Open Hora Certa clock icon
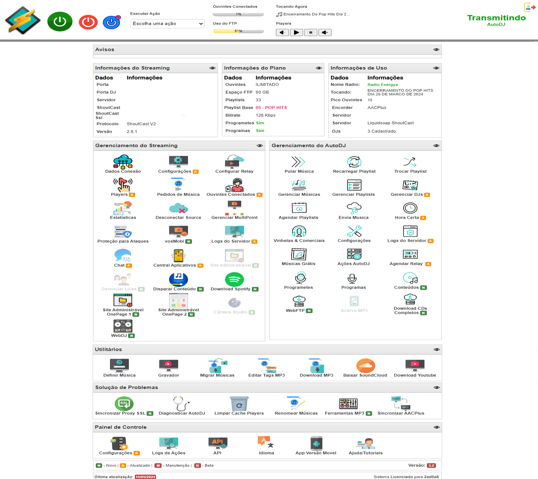The image size is (538, 479). pyautogui.click(x=410, y=208)
